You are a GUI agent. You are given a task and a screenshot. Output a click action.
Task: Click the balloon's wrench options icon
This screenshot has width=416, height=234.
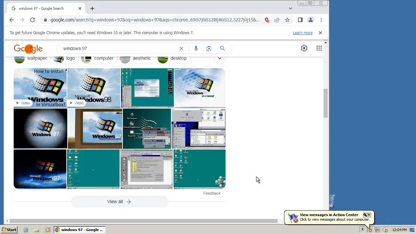365,215
